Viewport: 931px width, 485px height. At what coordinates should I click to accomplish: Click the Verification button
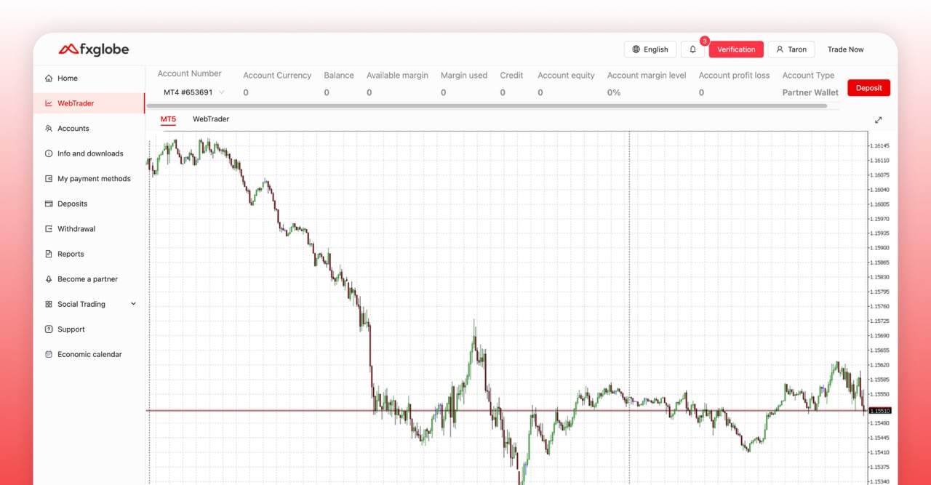click(x=736, y=49)
